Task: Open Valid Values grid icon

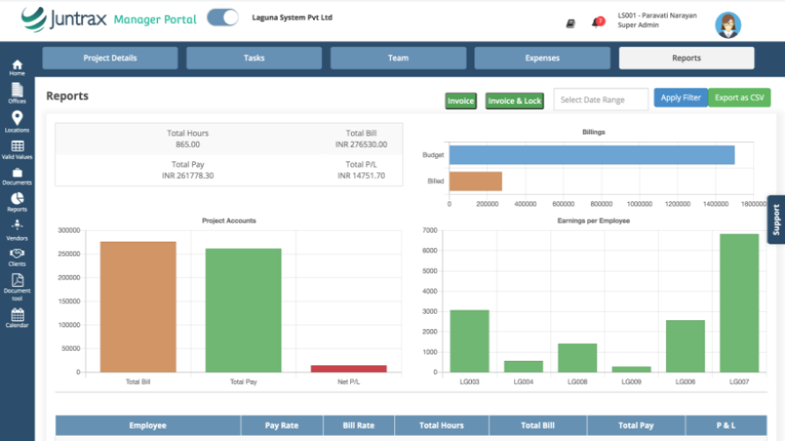Action: click(17, 148)
